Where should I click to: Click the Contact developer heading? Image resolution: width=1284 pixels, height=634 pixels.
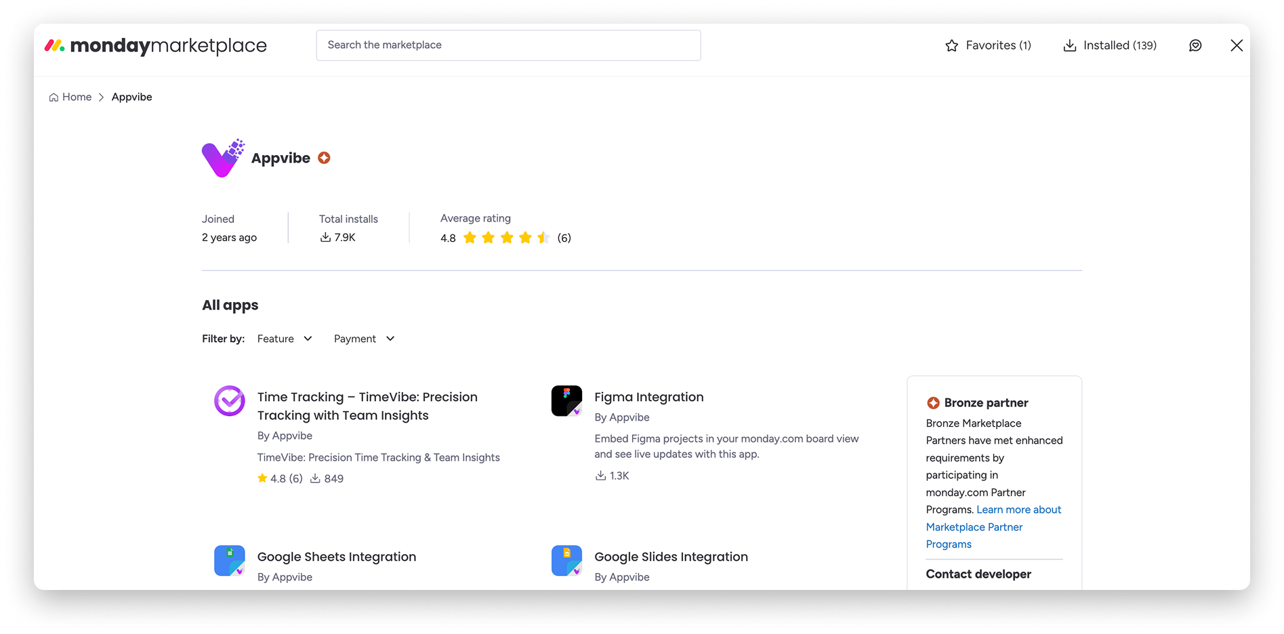pos(978,574)
